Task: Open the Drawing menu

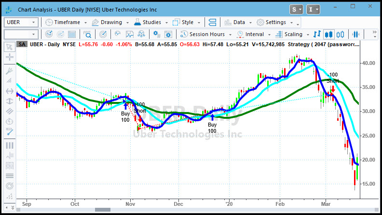Action: [107, 22]
